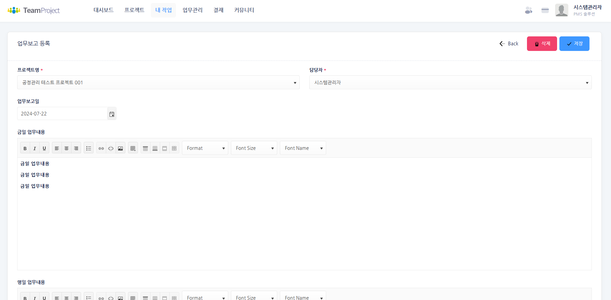Open the 업무관리 menu item

pos(193,10)
